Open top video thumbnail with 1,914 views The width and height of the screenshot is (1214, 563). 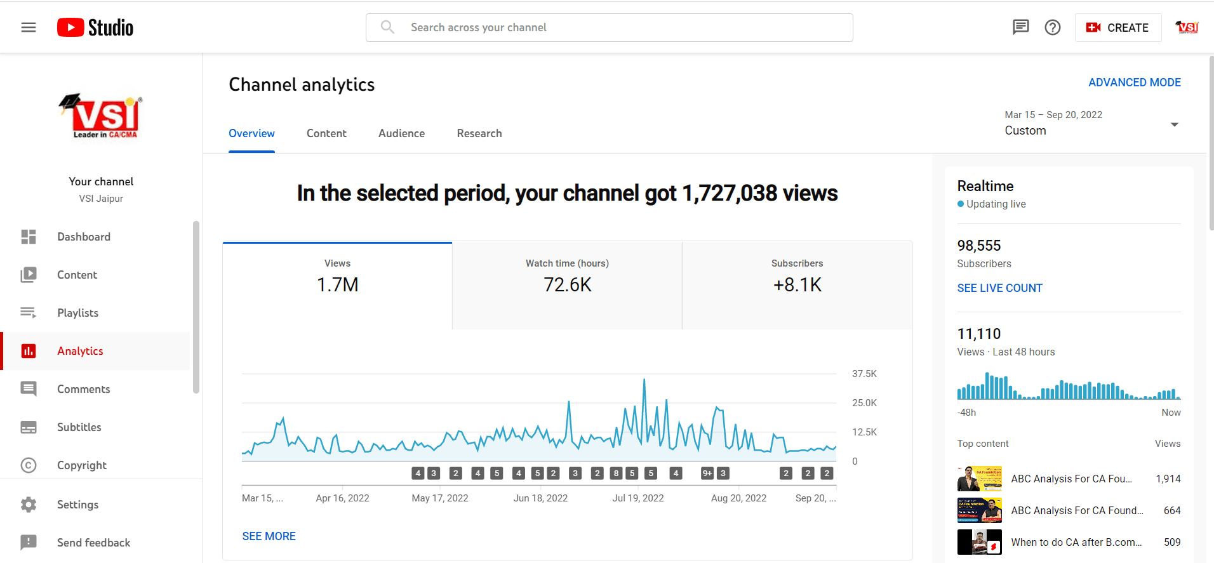(979, 479)
